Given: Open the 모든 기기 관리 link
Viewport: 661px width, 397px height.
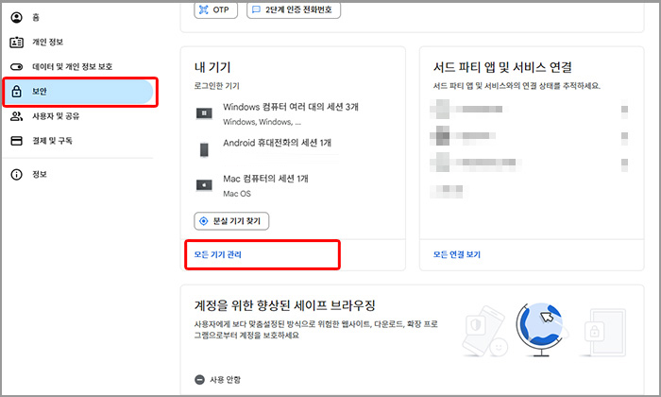Looking at the screenshot, I should tap(217, 254).
